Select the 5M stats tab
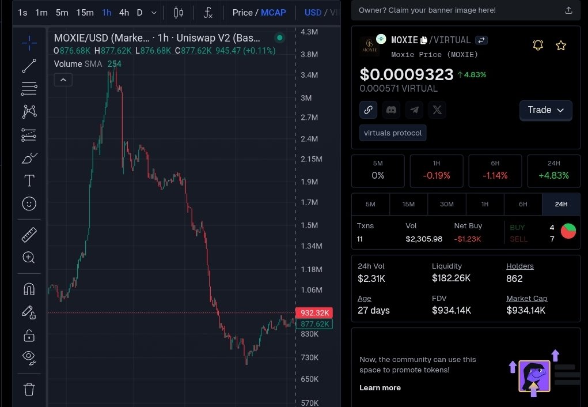Viewport: 588px width, 407px height. click(370, 204)
